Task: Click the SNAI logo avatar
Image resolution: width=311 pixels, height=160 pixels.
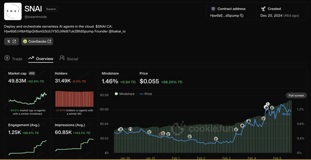Action: 13,11
